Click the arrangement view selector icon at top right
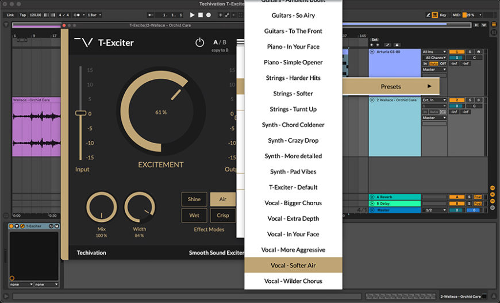Image resolution: width=500 pixels, height=303 pixels. tap(494, 25)
